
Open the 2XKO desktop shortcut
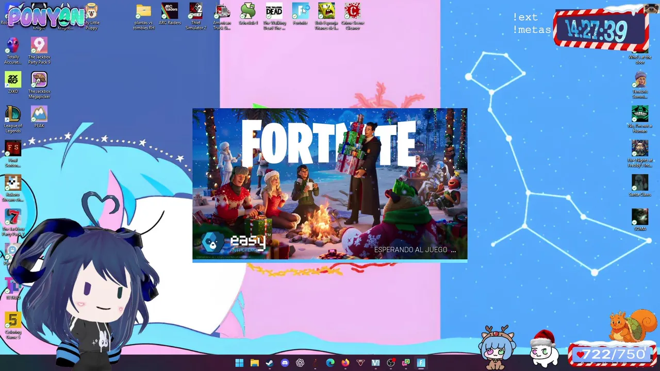pos(13,82)
